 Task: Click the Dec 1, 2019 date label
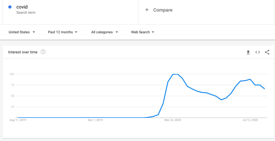pyautogui.click(x=95, y=120)
